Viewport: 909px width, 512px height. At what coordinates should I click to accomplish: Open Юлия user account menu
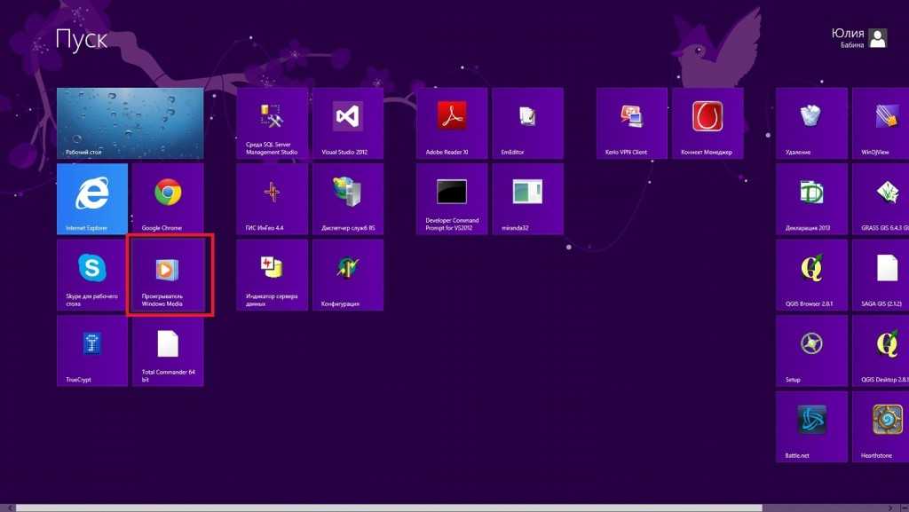point(859,37)
